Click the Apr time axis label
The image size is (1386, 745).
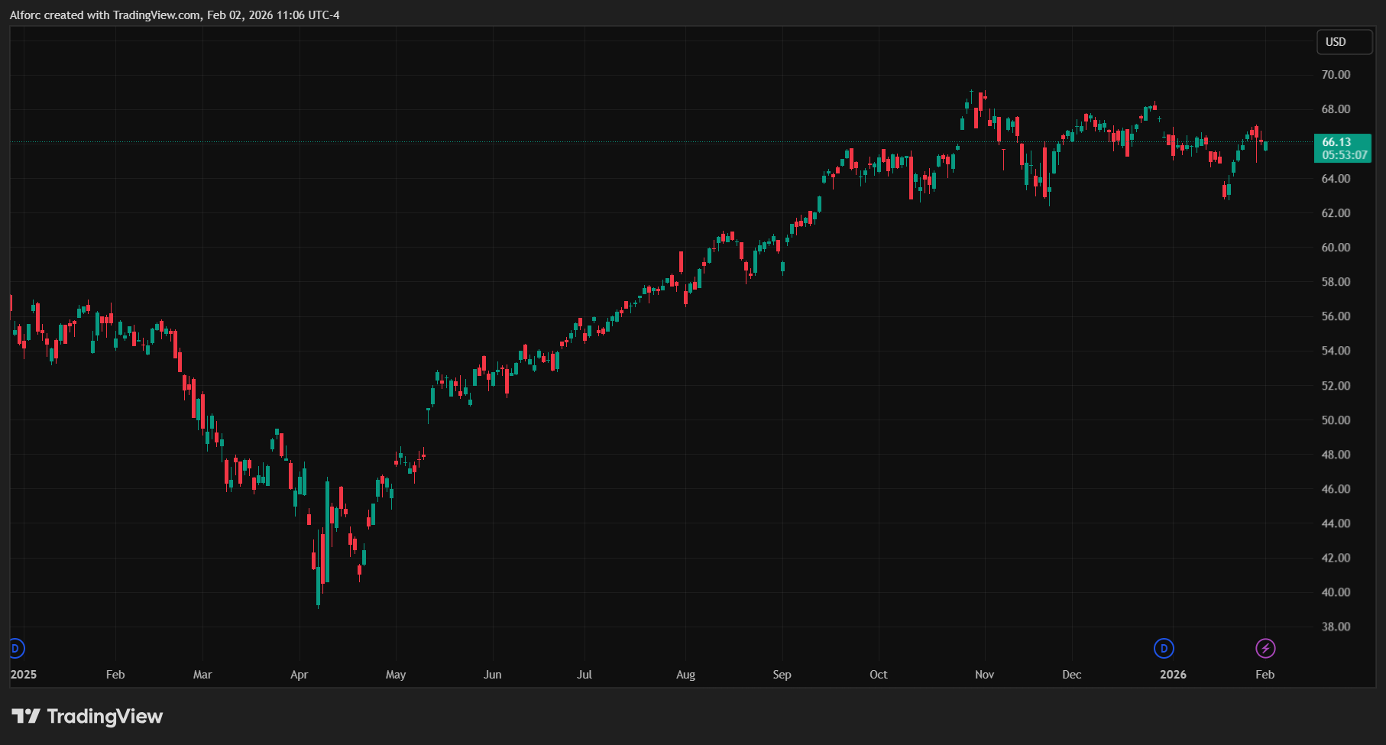point(300,675)
